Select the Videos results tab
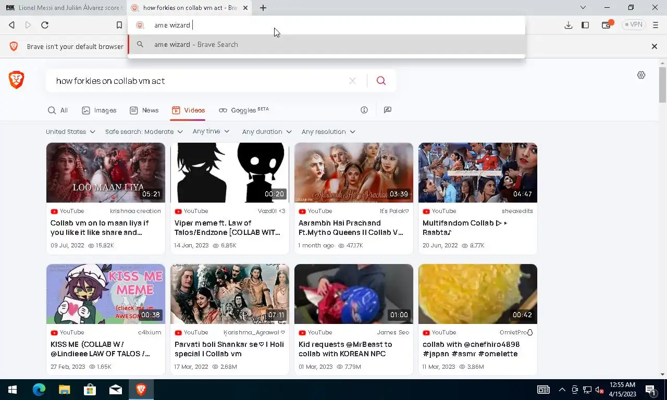Viewport: 667px width, 400px height. pos(189,110)
